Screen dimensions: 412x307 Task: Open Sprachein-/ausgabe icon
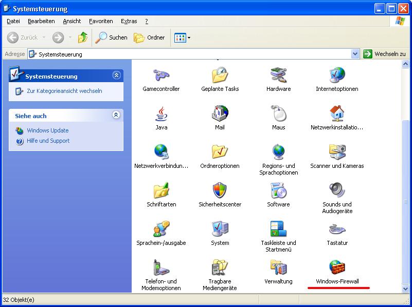(x=161, y=229)
